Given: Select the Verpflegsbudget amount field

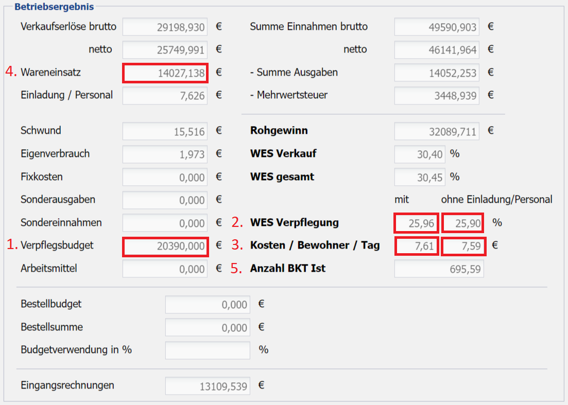Looking at the screenshot, I should (165, 246).
